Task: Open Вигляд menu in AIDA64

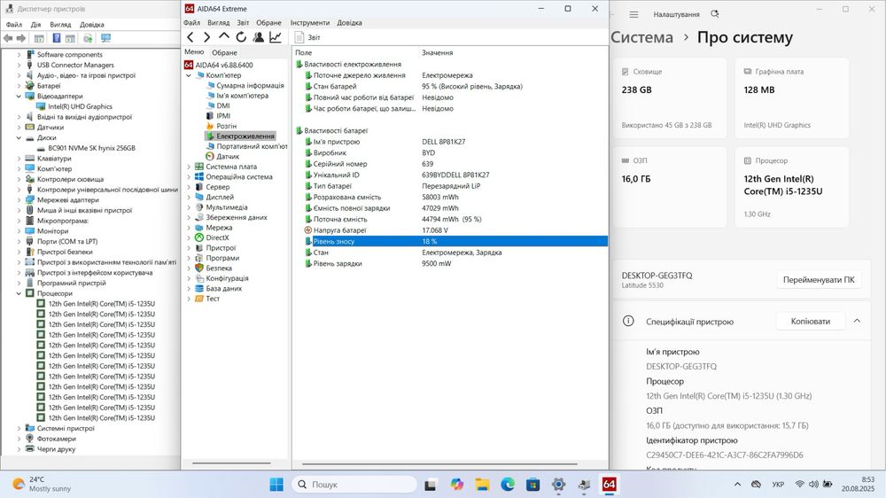Action: click(218, 23)
